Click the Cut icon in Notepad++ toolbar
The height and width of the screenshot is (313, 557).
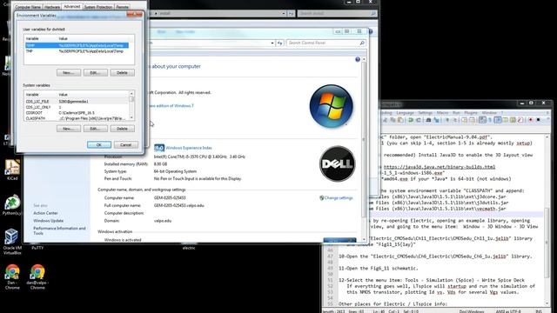385,120
